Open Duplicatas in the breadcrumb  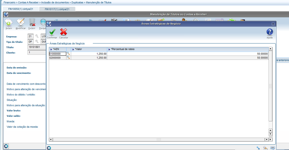[77, 3]
